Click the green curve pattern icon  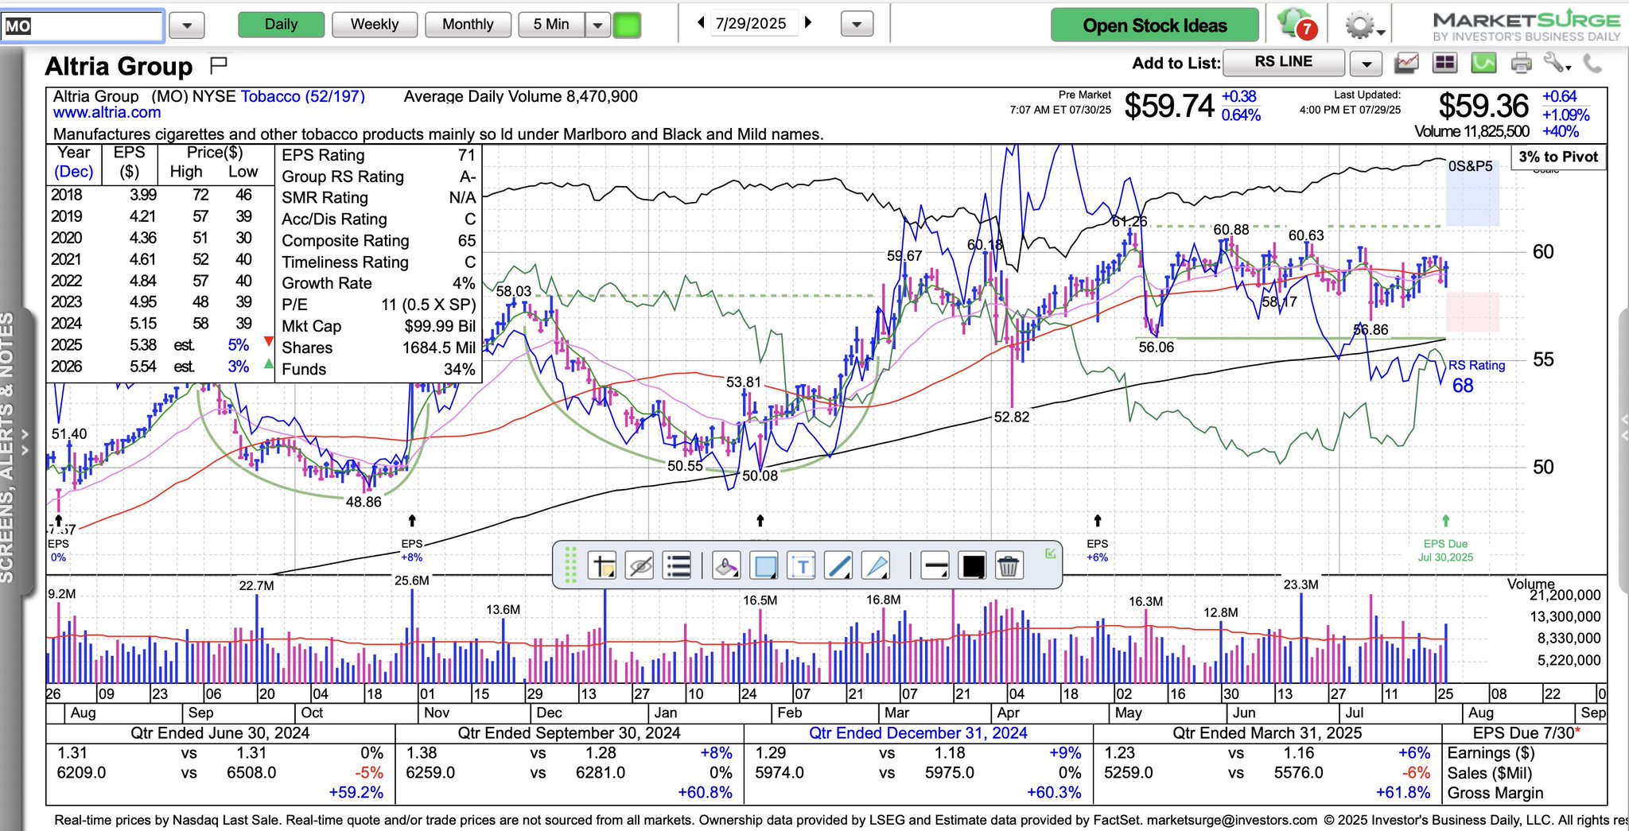pyautogui.click(x=1483, y=63)
